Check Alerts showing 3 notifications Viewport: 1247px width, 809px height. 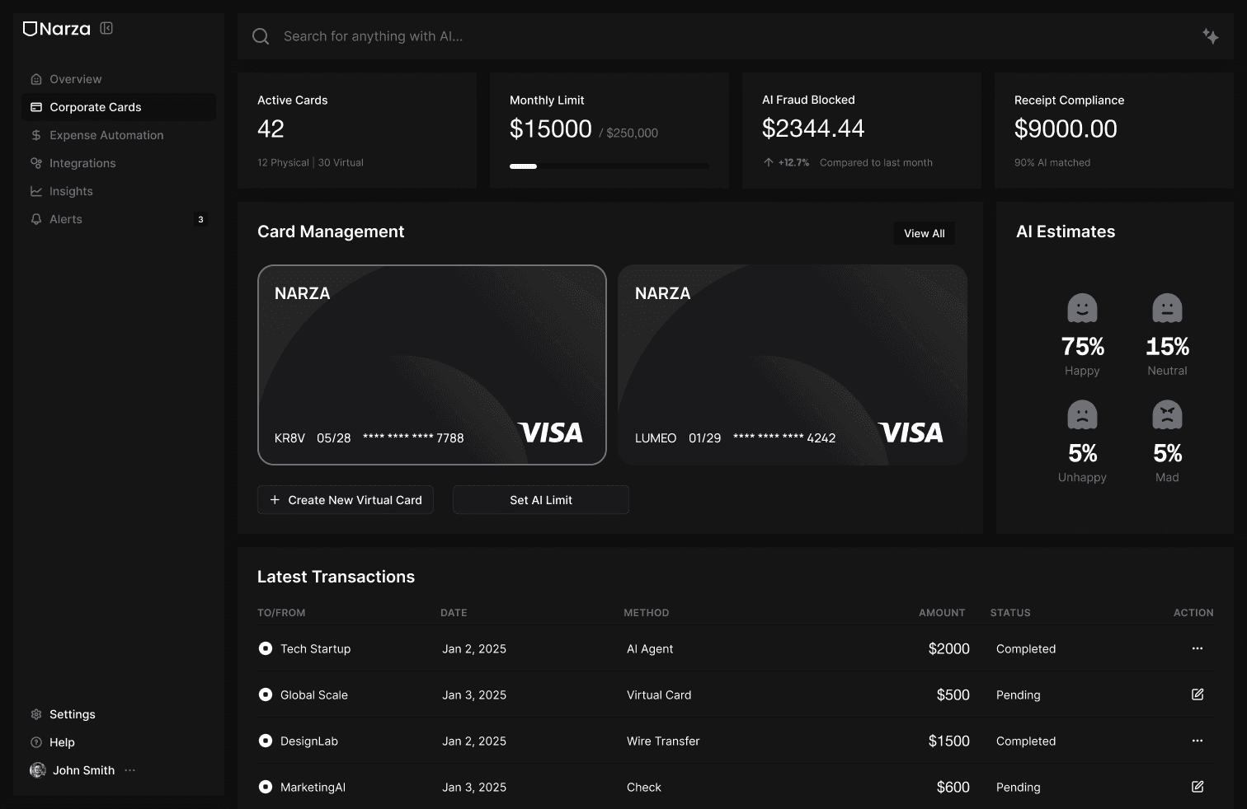pos(66,218)
